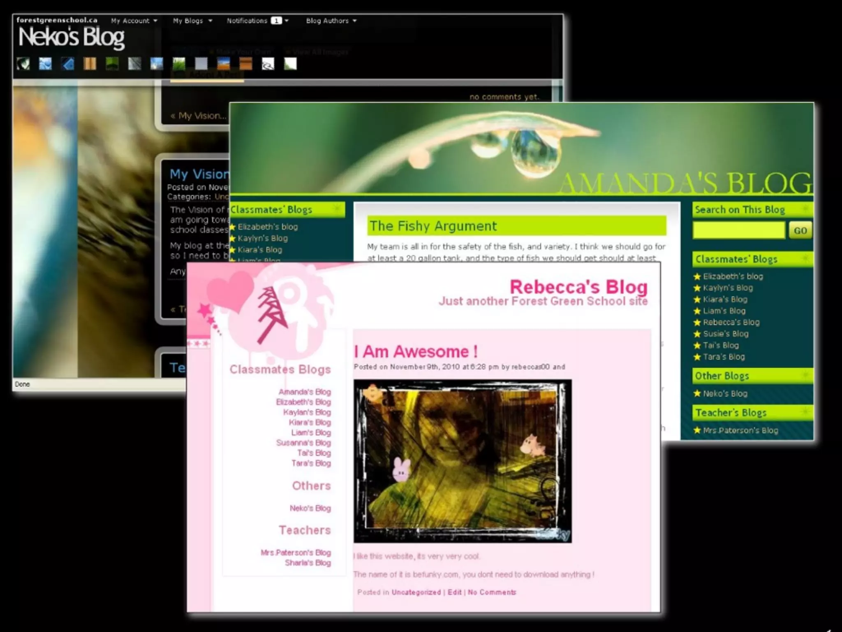Viewport: 842px width, 632px height.
Task: Select the blue water theme thumbnail
Action: [45, 64]
